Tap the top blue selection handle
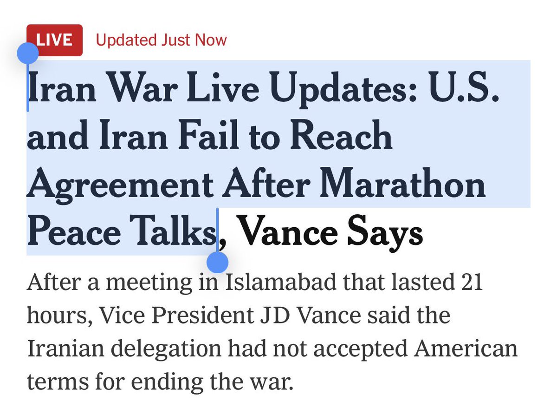557x402 pixels. click(x=27, y=53)
